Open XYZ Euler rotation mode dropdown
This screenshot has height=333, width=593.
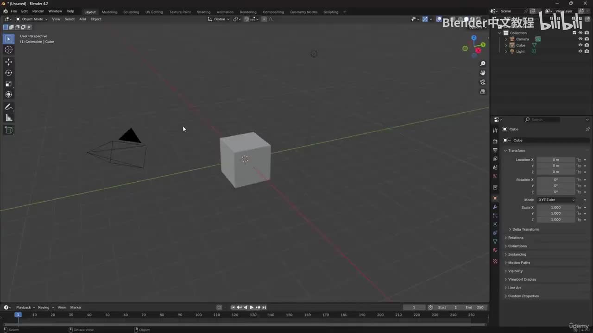tap(556, 200)
